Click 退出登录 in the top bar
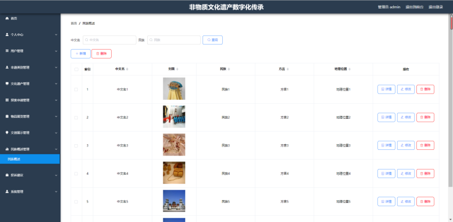Viewport: 453px width, 222px height. 436,7
